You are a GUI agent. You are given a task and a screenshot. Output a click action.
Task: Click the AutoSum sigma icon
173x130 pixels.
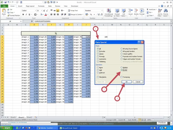pyautogui.click(x=148, y=9)
